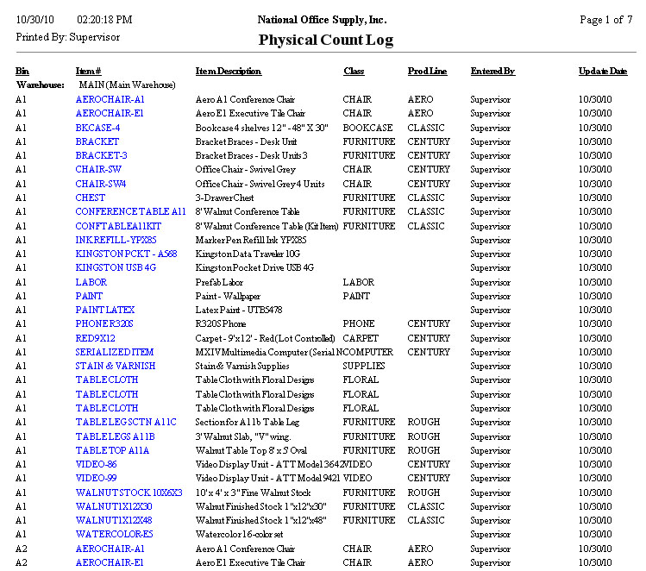The image size is (646, 571).
Task: Open the BKCASE-4 item link
Action: (x=97, y=128)
